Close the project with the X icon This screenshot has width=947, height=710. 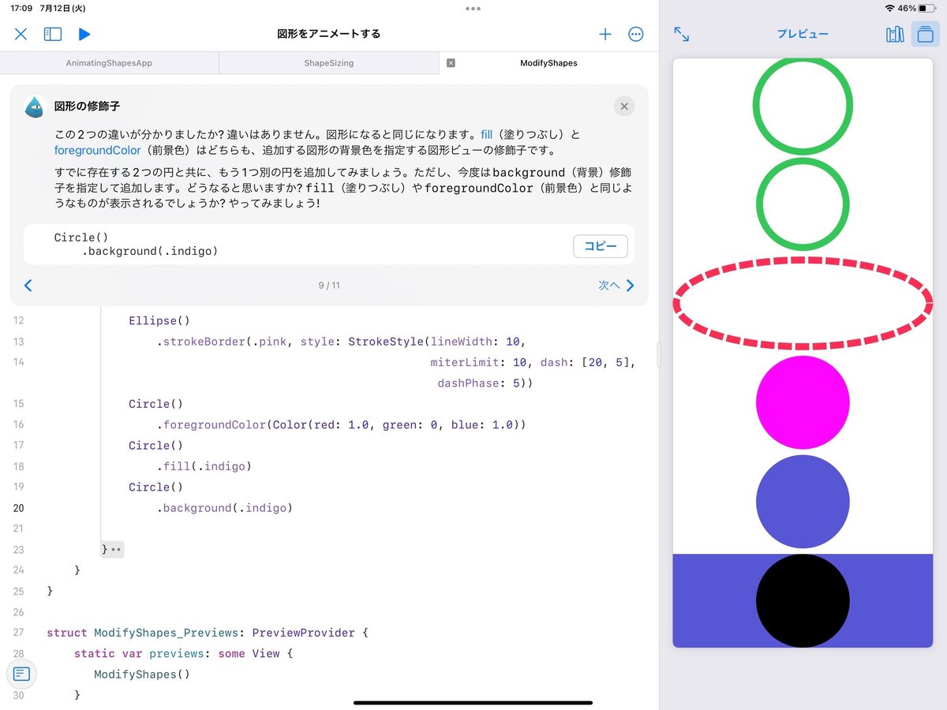pos(21,34)
